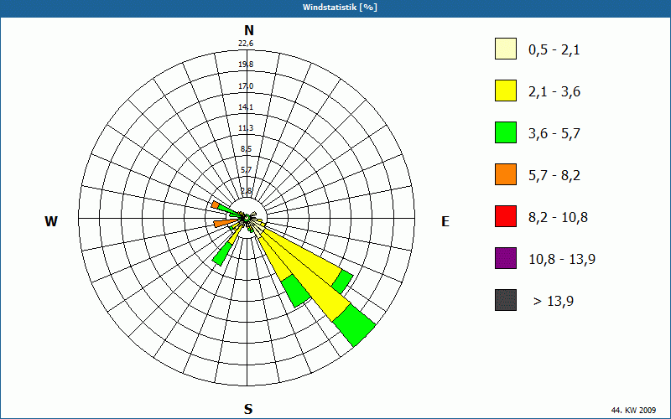Click the yellow 2,1 - 3,6 legend swatch
This screenshot has height=419, width=671.
[x=506, y=91]
